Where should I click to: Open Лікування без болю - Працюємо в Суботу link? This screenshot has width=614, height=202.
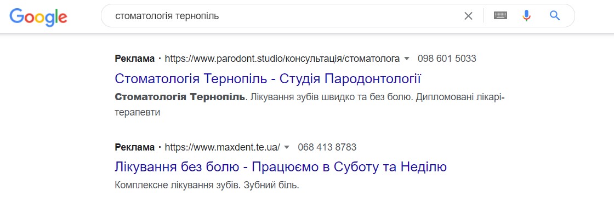point(281,167)
